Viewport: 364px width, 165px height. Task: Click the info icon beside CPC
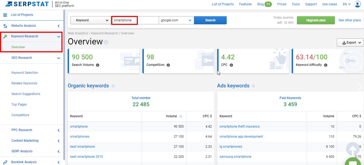coord(231,65)
